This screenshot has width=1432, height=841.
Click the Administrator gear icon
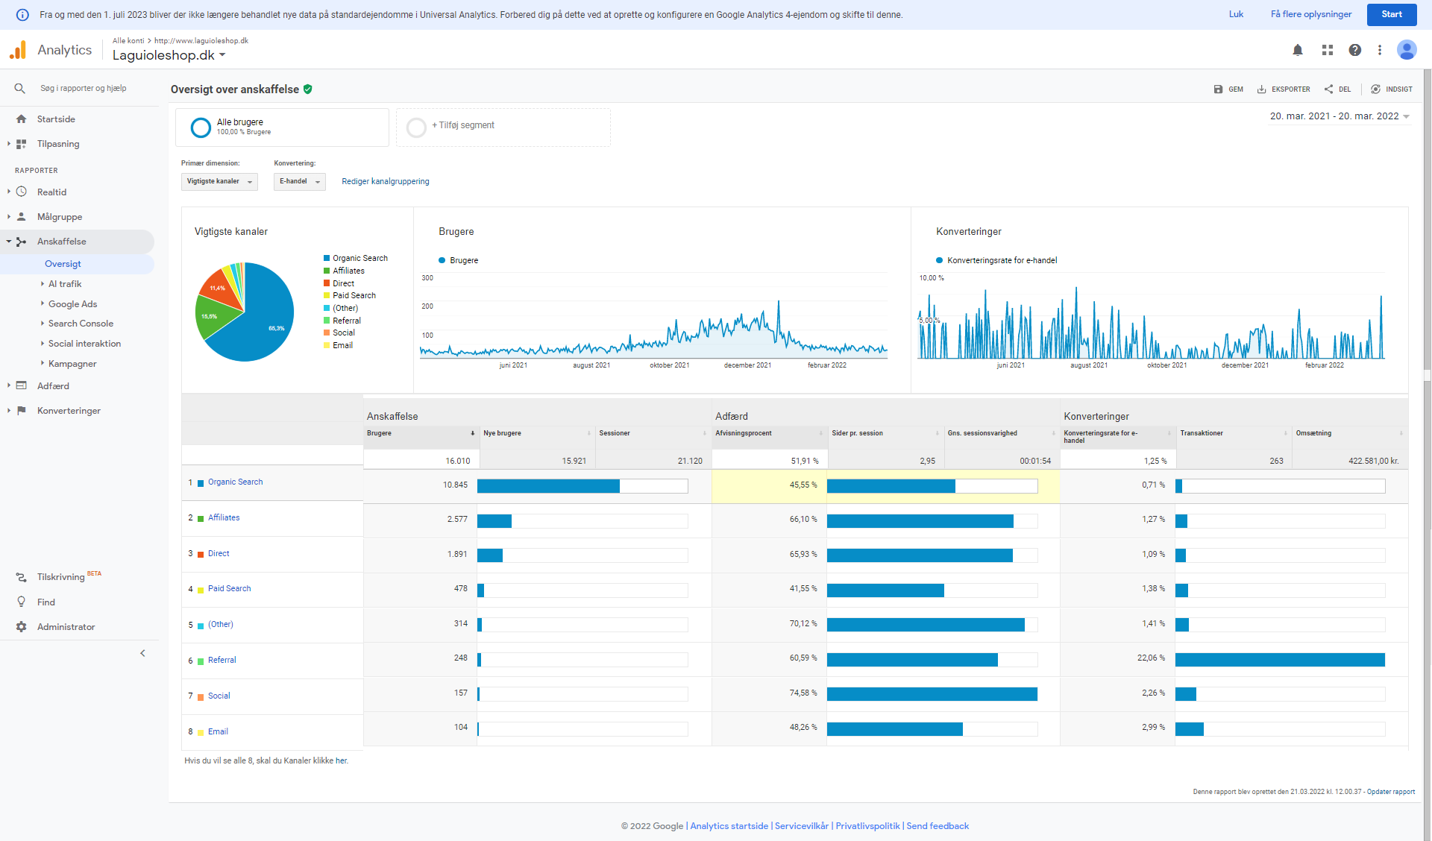coord(22,627)
